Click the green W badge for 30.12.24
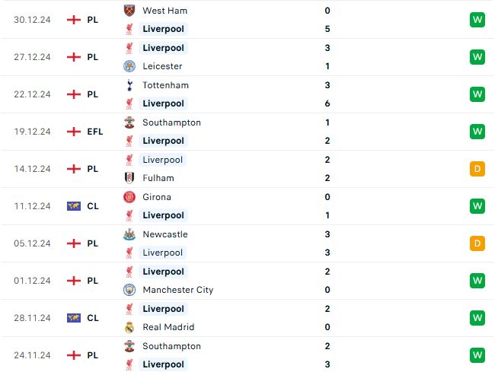The image size is (498, 372). (x=477, y=20)
